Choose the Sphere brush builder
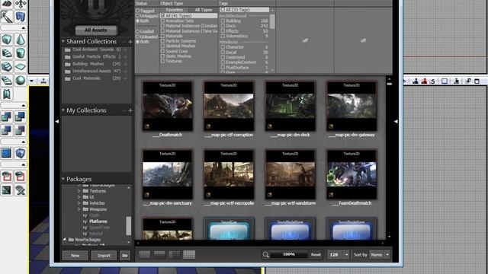This screenshot has width=488, height=274. click(21, 81)
